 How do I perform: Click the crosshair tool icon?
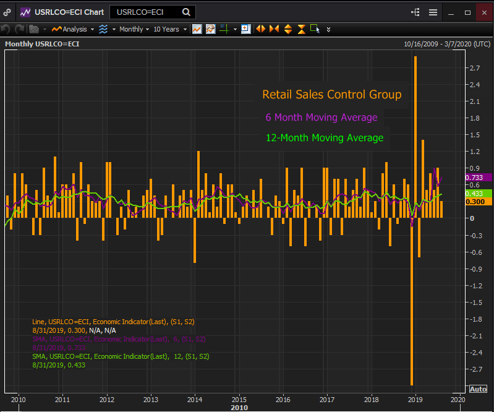point(224,29)
